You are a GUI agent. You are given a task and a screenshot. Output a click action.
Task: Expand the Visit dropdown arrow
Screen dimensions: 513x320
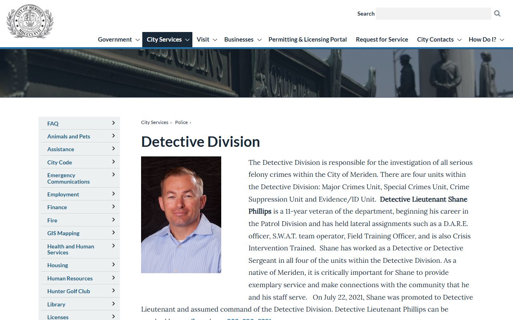215,40
